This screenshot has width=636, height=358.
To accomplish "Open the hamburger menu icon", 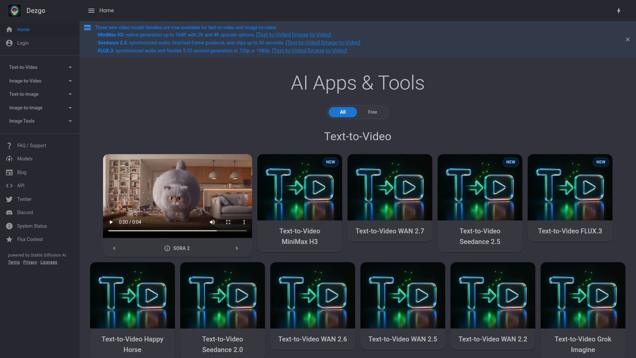I will pos(91,11).
